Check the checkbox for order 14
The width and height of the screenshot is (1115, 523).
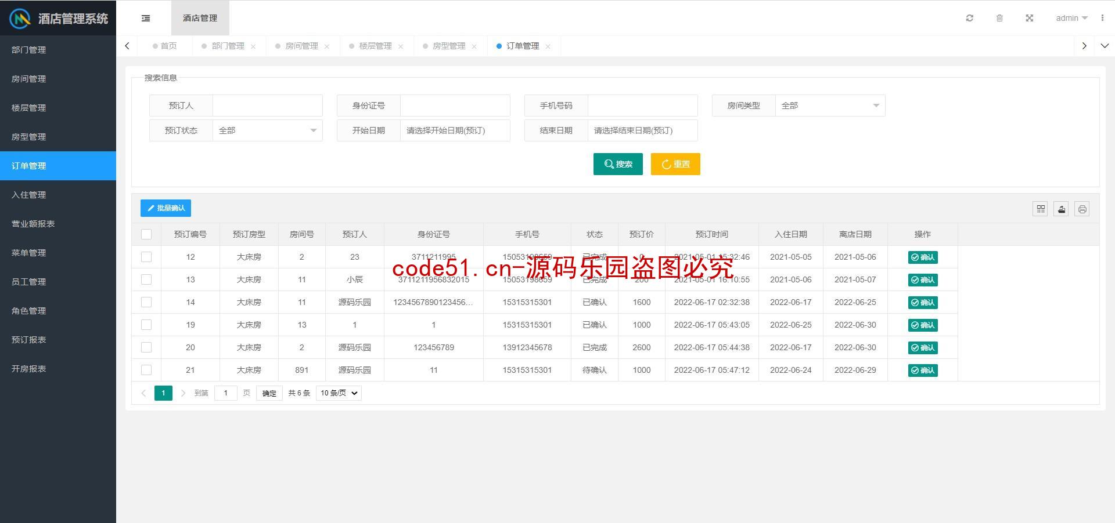tap(146, 302)
